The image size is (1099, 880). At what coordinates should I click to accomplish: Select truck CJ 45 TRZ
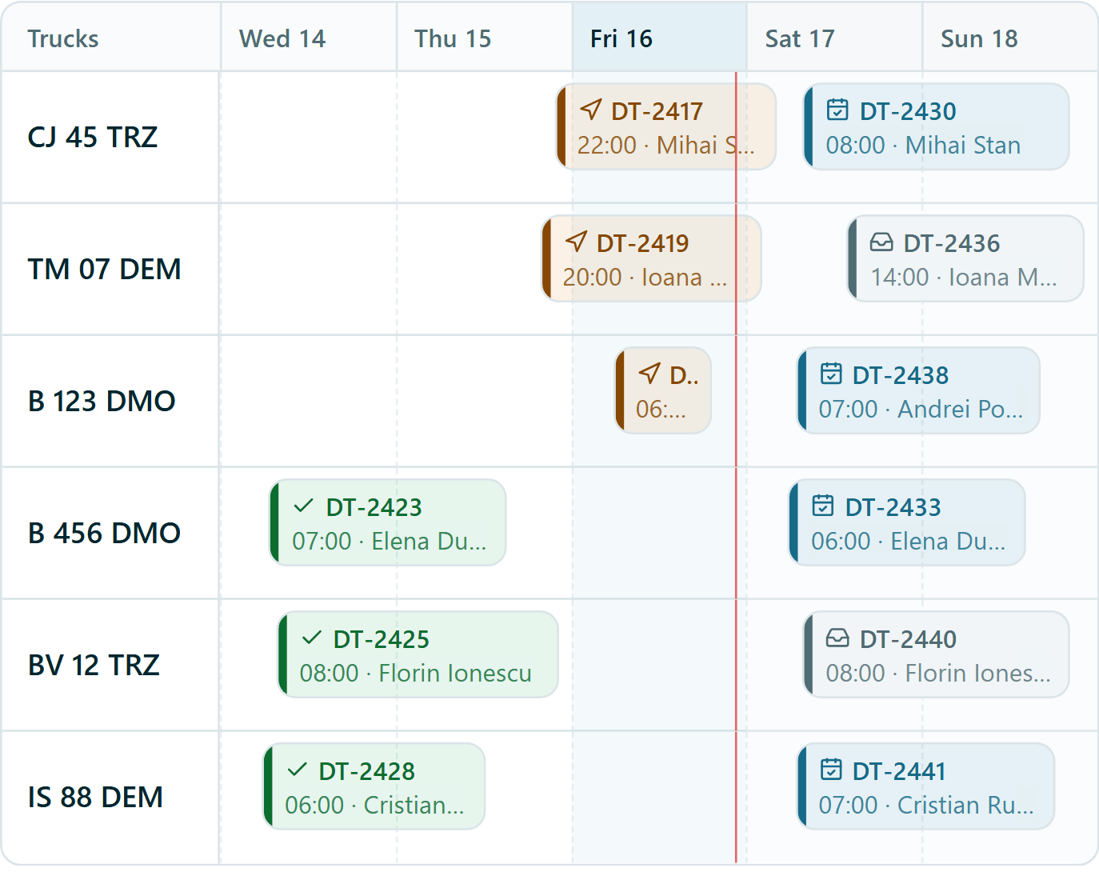[x=93, y=137]
